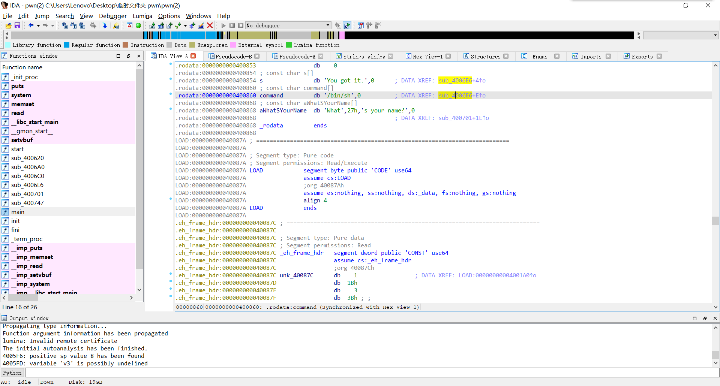
Task: Save the database with the floppy icon
Action: (17, 25)
